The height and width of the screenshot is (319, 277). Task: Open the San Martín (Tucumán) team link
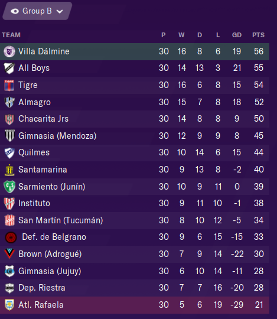[x=61, y=220]
